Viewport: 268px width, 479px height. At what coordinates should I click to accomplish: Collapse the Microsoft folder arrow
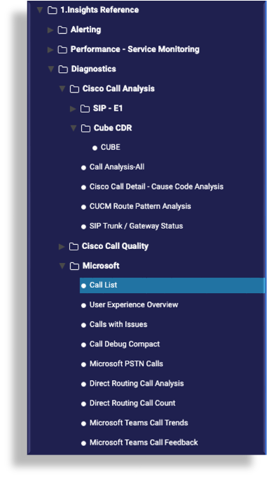(x=62, y=266)
